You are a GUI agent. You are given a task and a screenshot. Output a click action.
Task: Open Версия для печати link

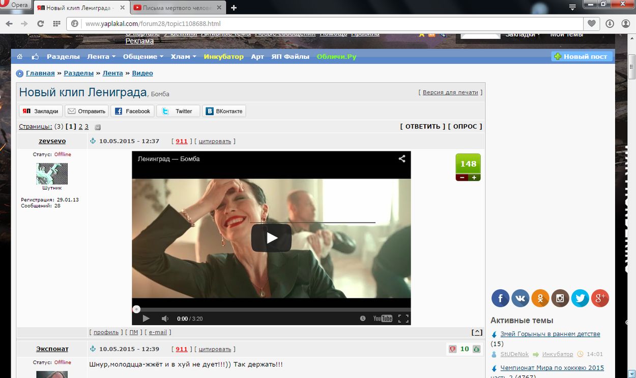click(x=450, y=92)
